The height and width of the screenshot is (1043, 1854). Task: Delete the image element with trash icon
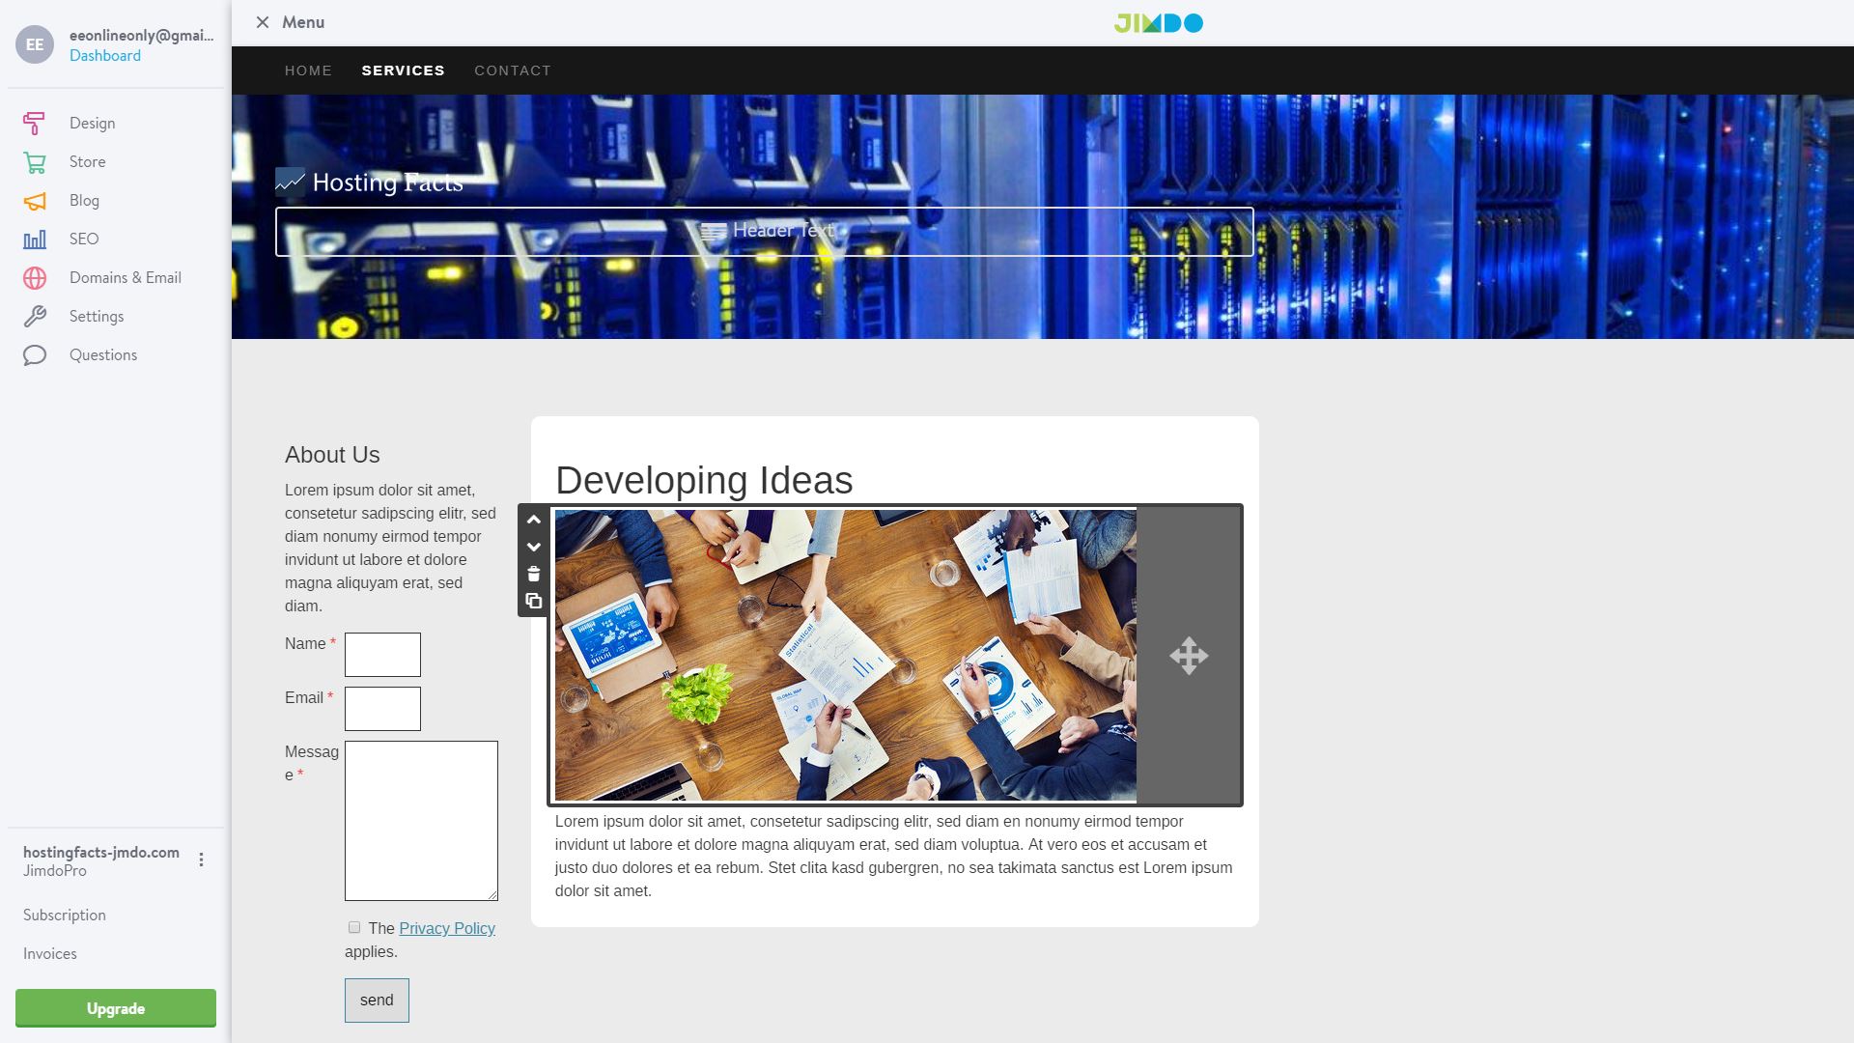pyautogui.click(x=533, y=574)
